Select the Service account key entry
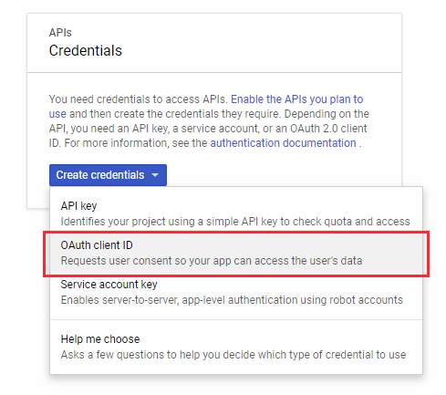The height and width of the screenshot is (395, 446). (x=236, y=292)
